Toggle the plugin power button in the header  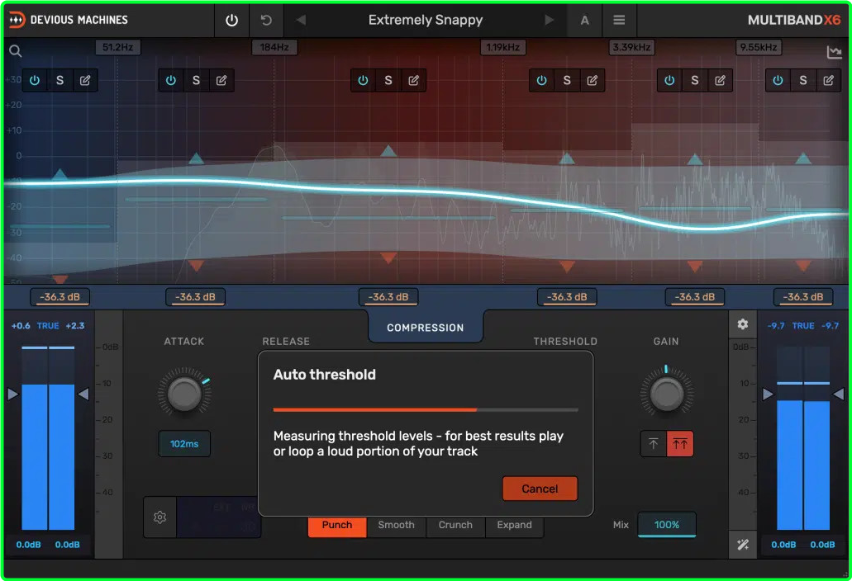231,20
